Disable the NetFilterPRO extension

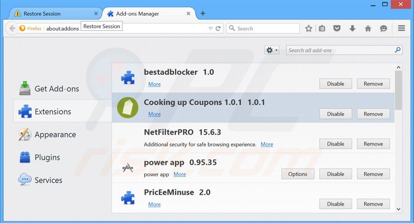coord(335,144)
